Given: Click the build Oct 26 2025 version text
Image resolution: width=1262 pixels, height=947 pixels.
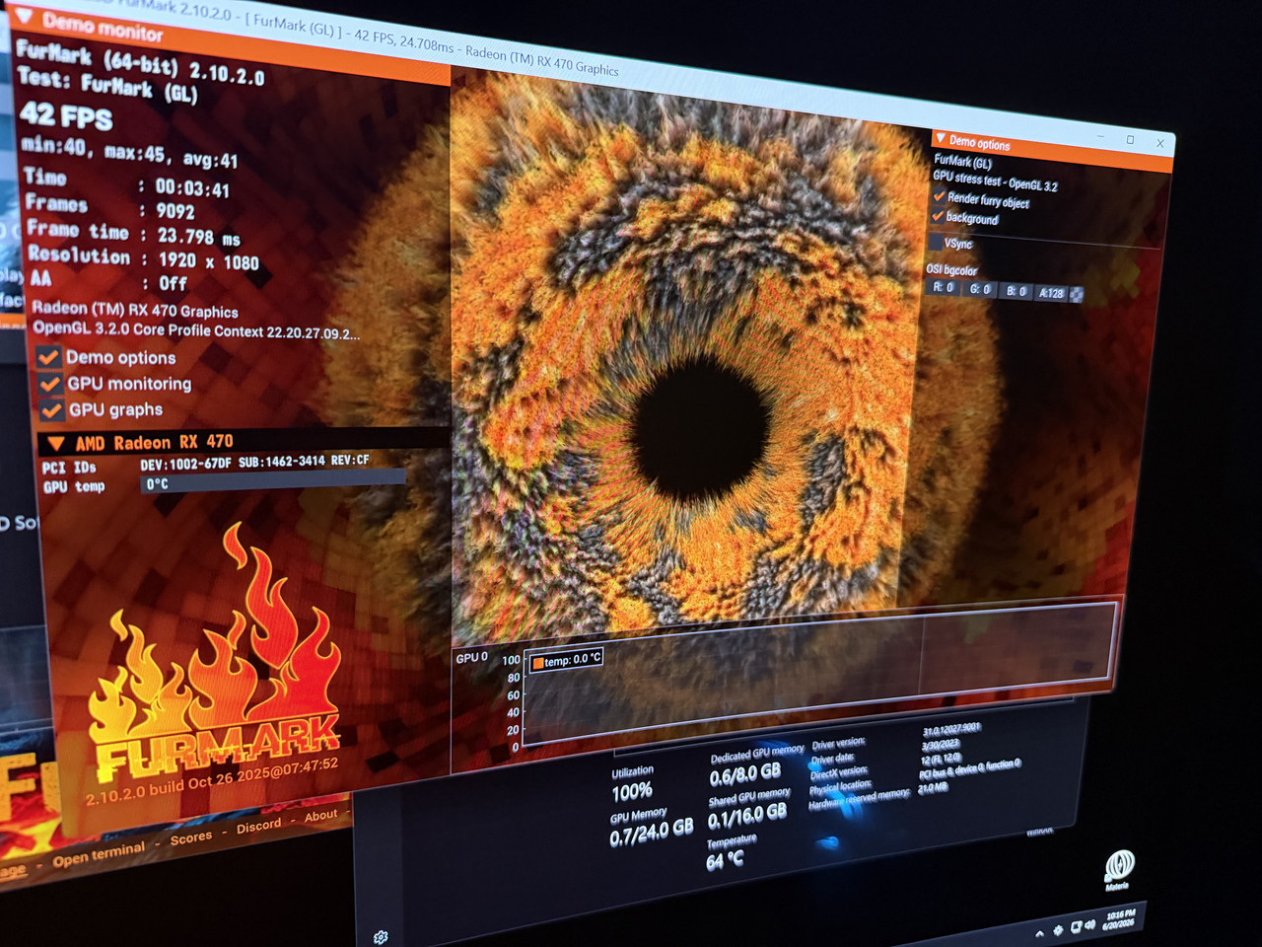Looking at the screenshot, I should point(212,780).
